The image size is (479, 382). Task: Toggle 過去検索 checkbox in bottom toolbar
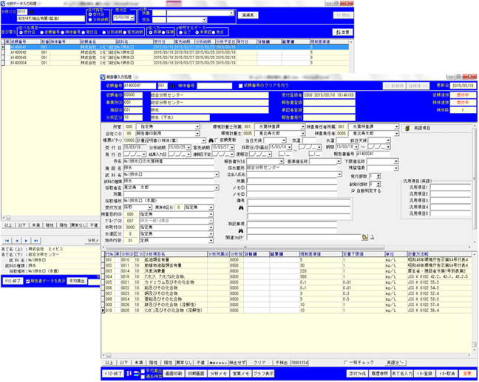[x=143, y=377]
